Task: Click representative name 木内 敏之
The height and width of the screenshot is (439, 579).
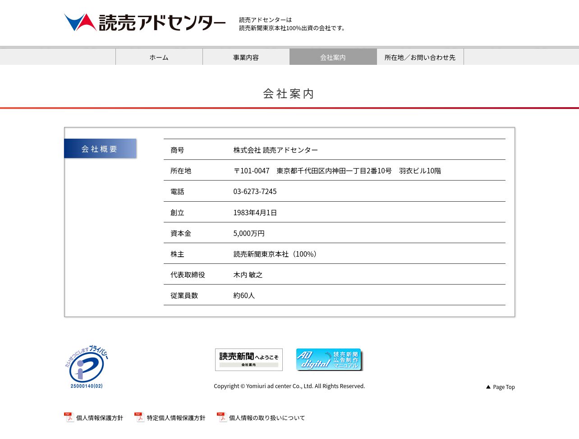Action: [248, 275]
